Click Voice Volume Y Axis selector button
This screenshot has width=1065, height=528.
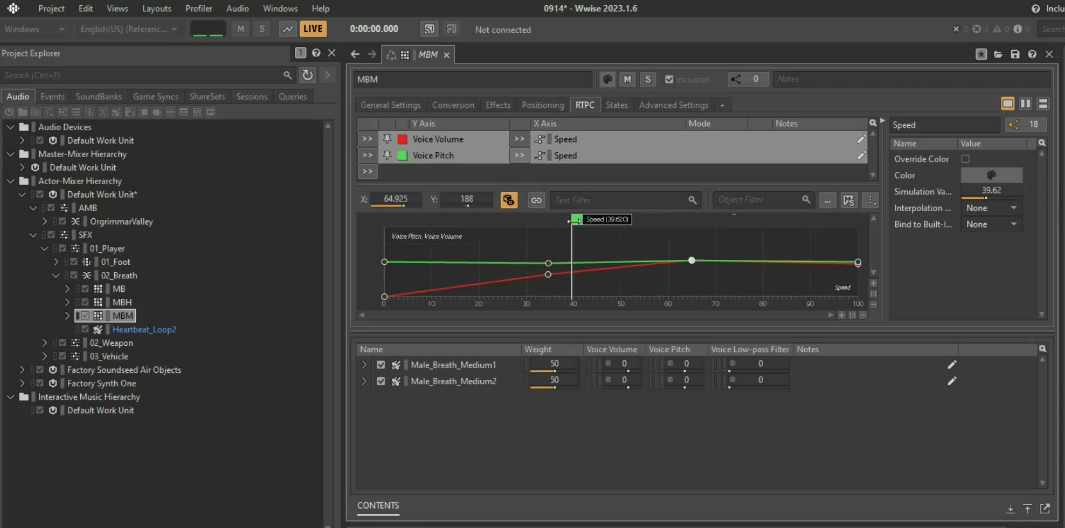pyautogui.click(x=367, y=139)
